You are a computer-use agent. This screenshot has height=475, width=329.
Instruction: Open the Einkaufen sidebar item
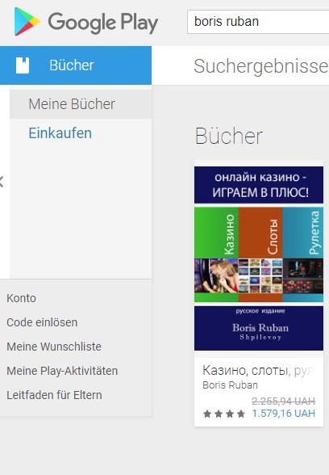point(60,133)
